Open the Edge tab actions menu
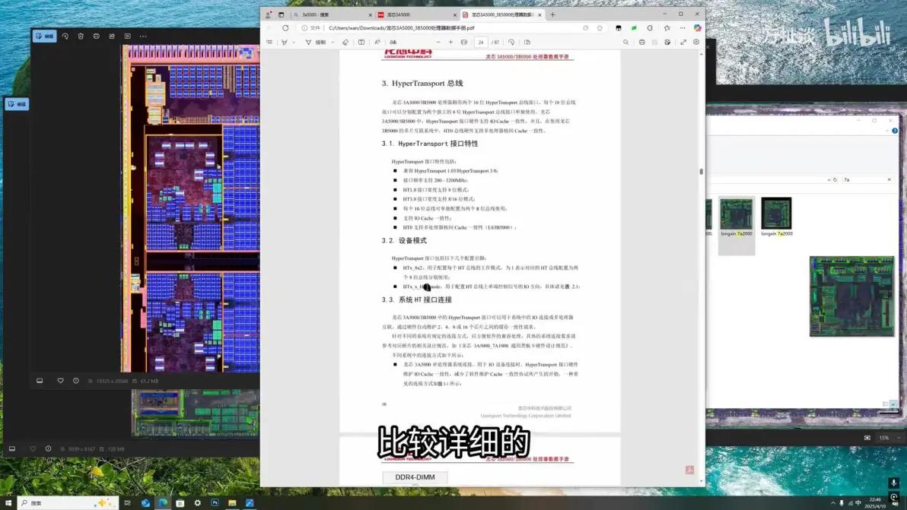The width and height of the screenshot is (907, 510). pos(281,14)
